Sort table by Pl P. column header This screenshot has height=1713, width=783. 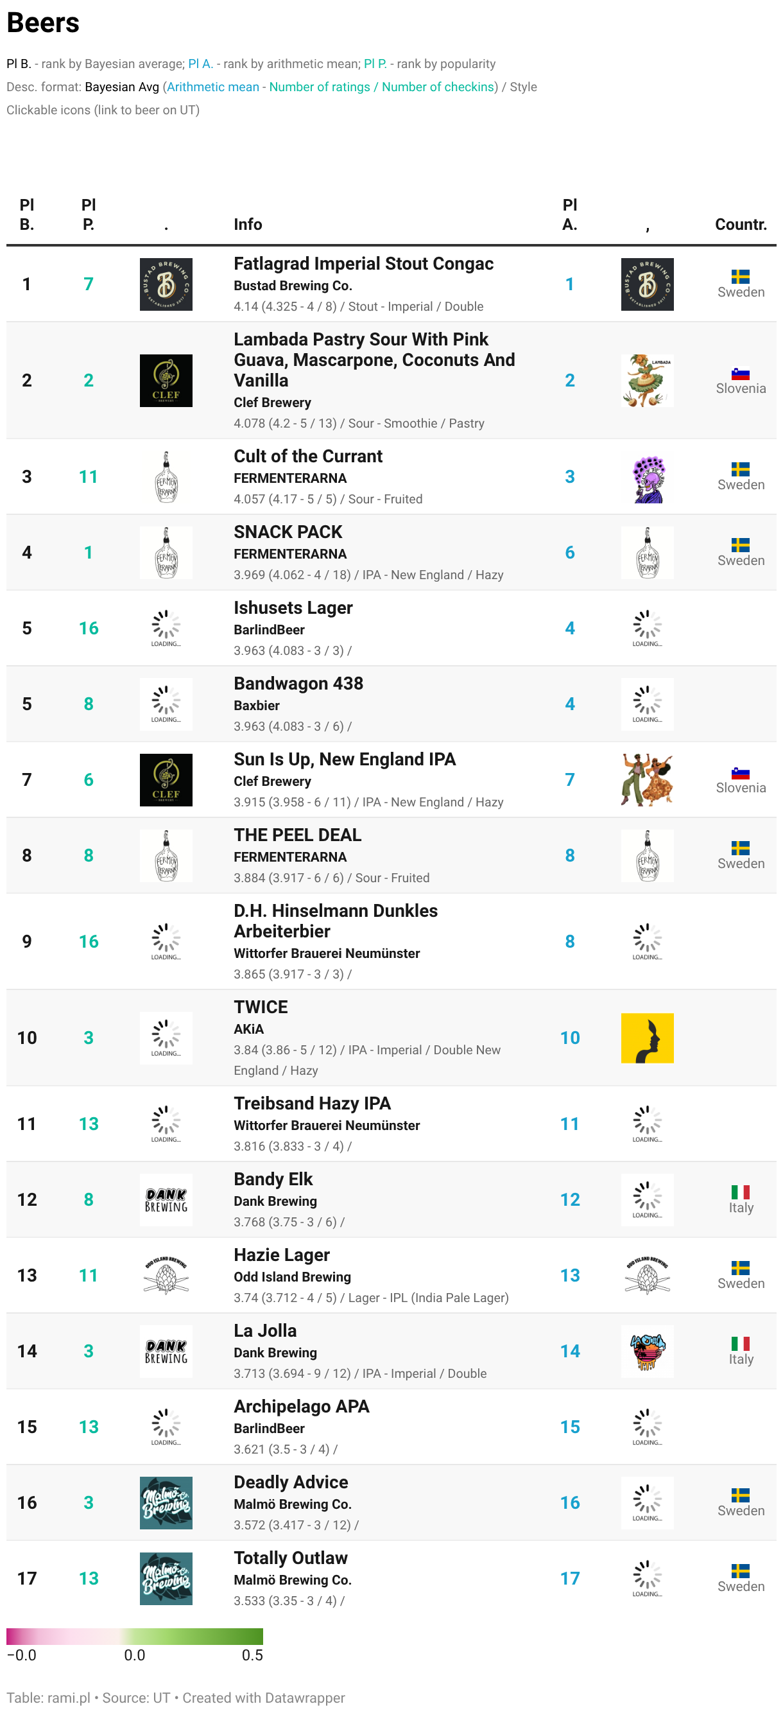[x=89, y=214]
